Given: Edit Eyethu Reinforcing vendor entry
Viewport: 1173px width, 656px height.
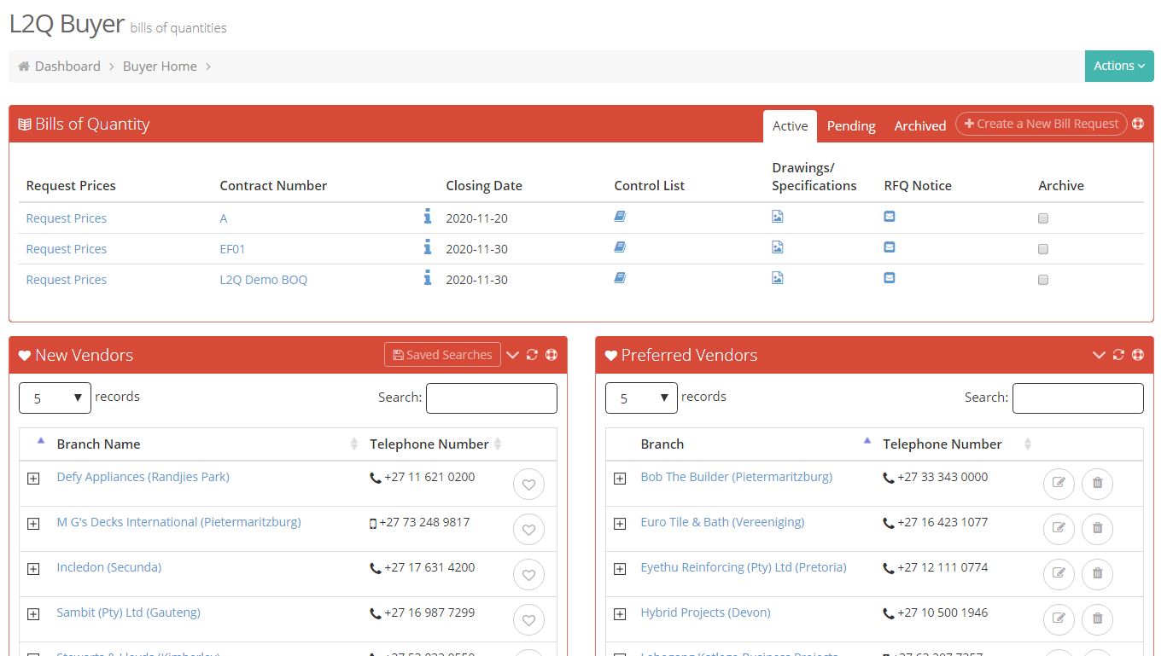Looking at the screenshot, I should [1059, 574].
